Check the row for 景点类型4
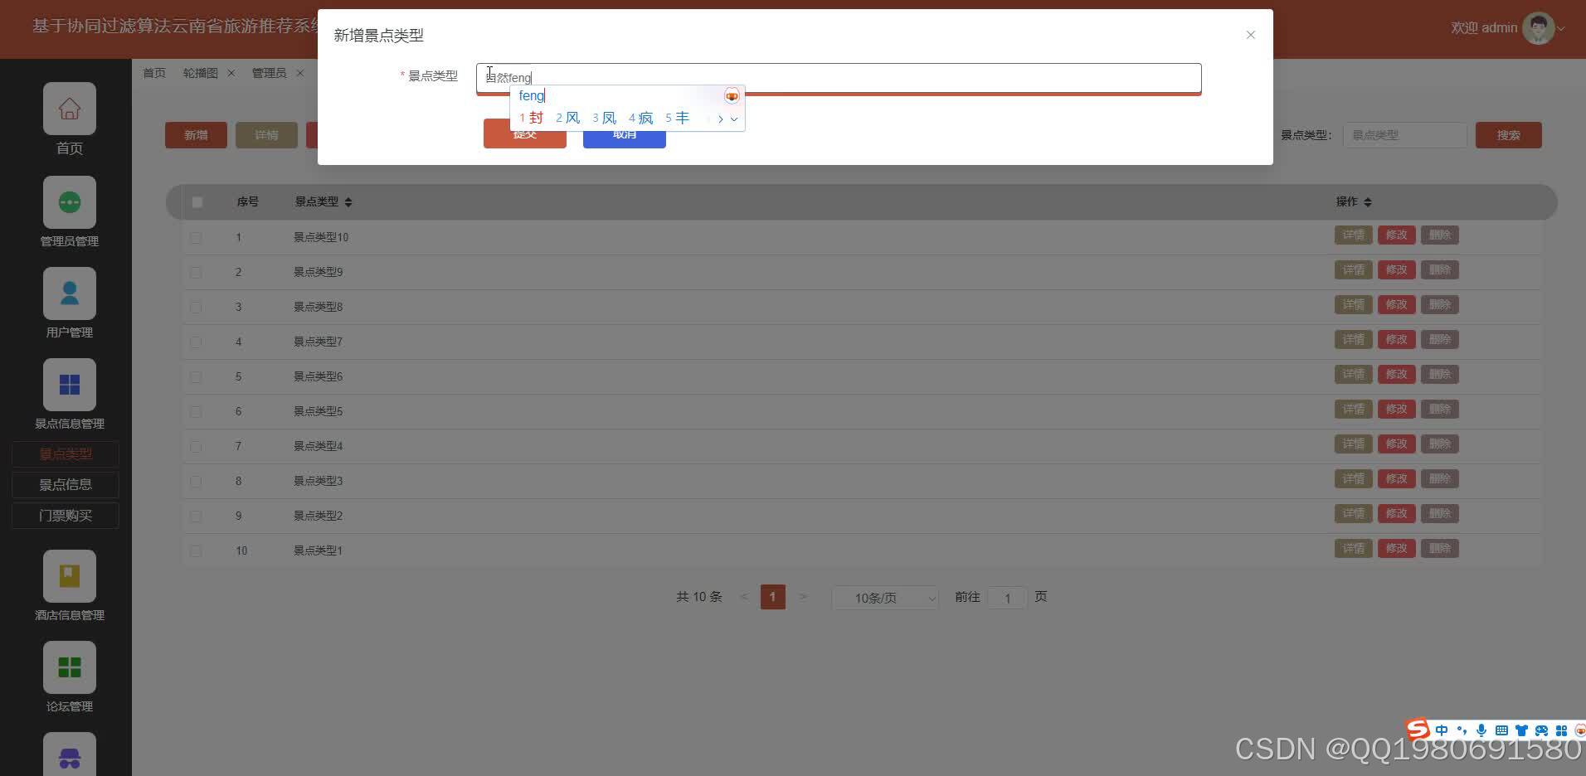 point(196,447)
